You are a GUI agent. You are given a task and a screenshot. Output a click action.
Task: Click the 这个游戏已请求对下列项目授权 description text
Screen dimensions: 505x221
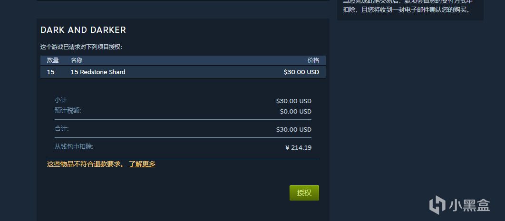click(x=82, y=47)
